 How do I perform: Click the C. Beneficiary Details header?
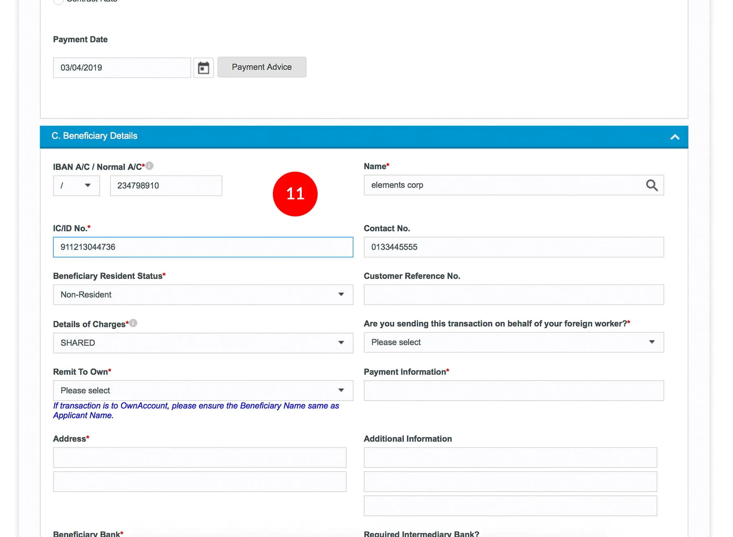[x=94, y=136]
